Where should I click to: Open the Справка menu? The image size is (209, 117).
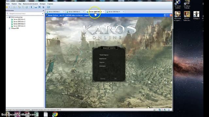(x=50, y=4)
